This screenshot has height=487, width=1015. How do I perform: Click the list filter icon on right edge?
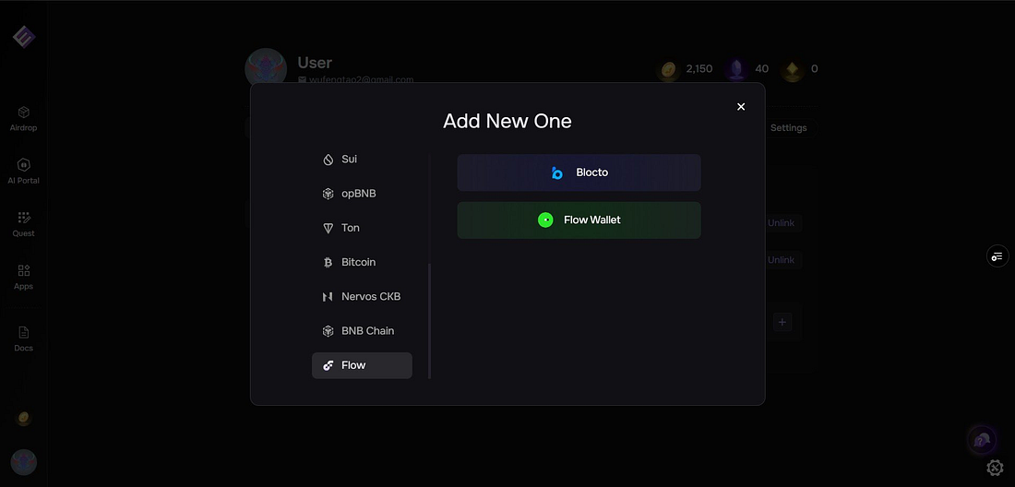pos(997,256)
